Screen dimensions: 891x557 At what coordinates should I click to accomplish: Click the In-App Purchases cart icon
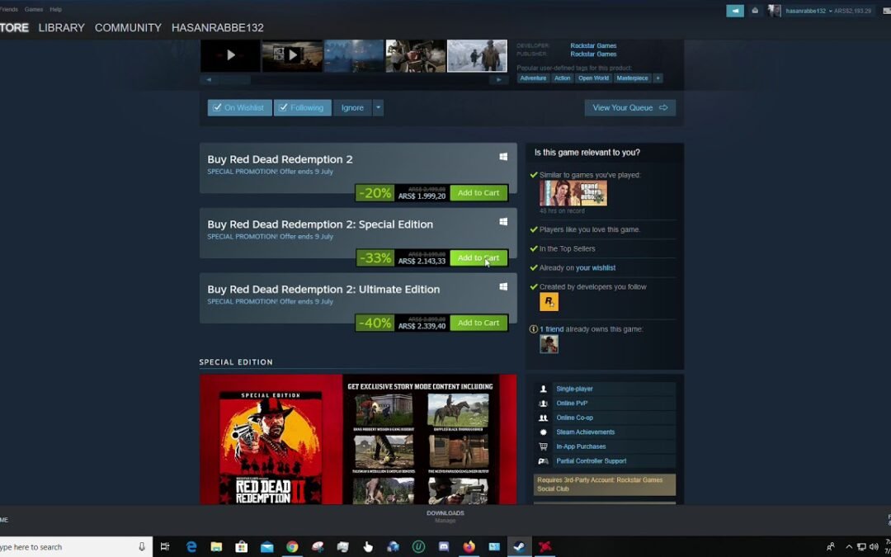[543, 446]
